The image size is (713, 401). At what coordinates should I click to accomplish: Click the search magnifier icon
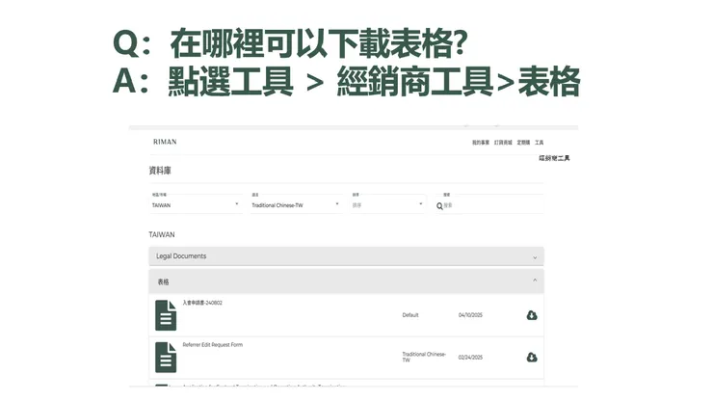click(x=439, y=206)
